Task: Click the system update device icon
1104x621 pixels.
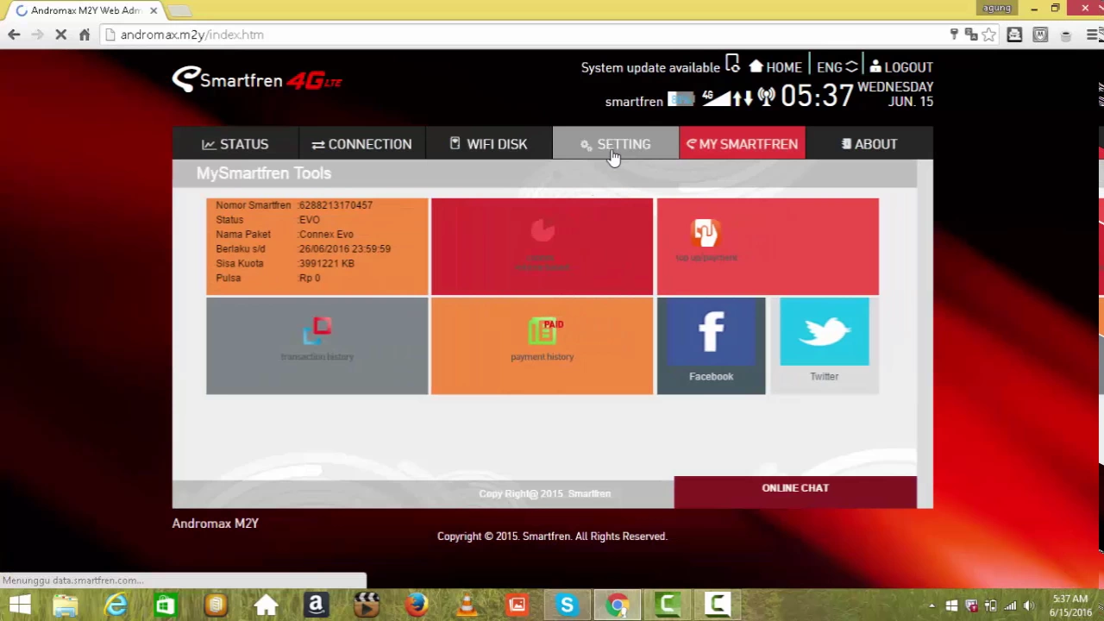Action: point(732,65)
